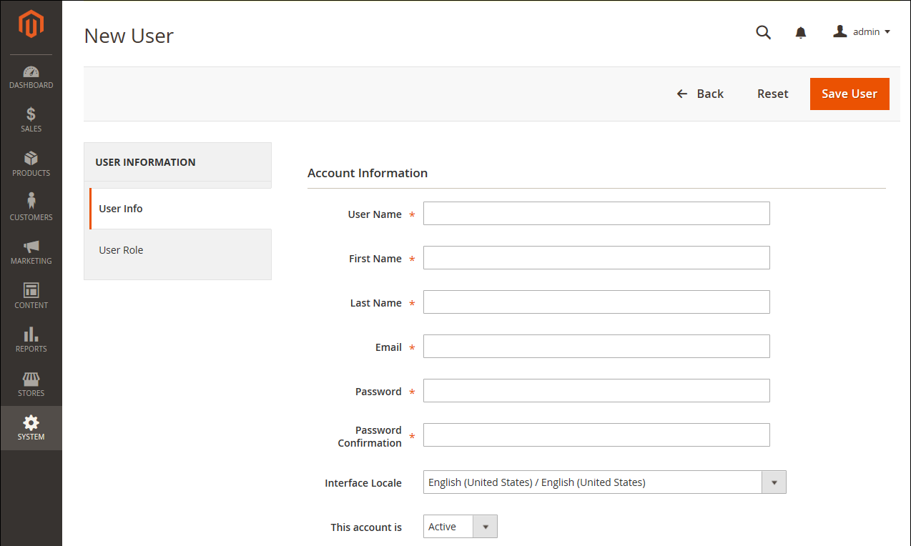Click the New User page title
The height and width of the screenshot is (546, 911).
tap(129, 36)
